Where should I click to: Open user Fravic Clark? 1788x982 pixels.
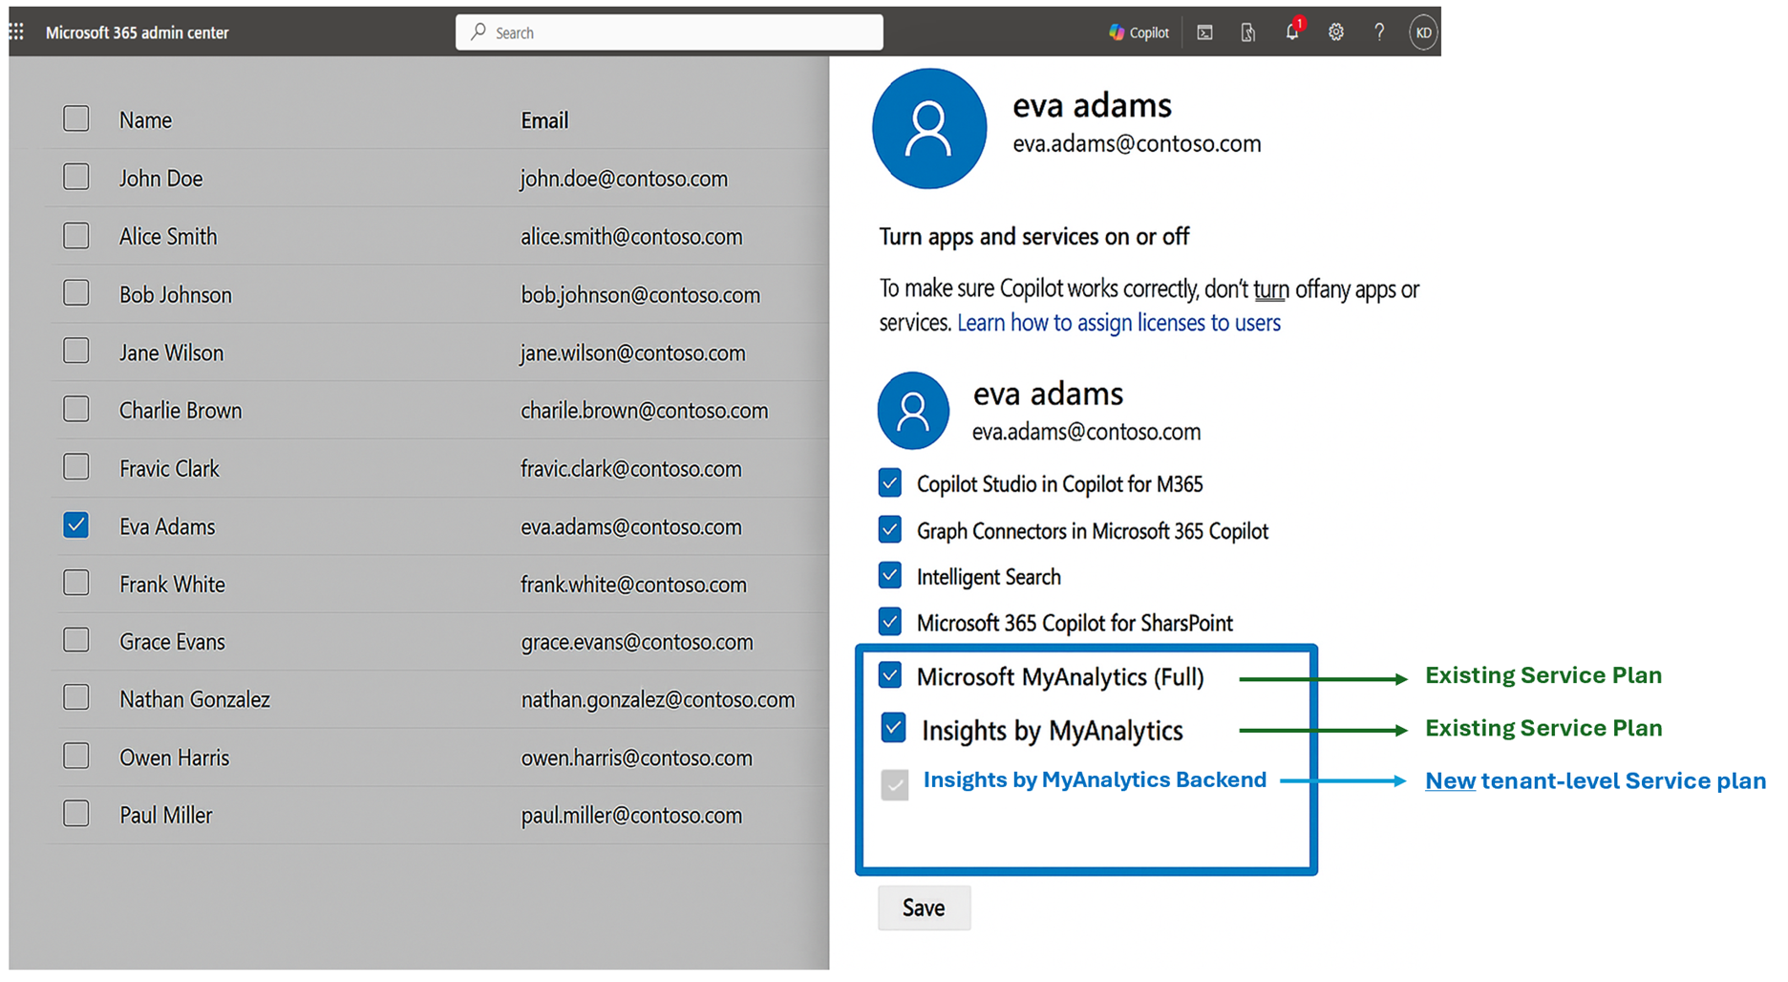pyautogui.click(x=169, y=469)
